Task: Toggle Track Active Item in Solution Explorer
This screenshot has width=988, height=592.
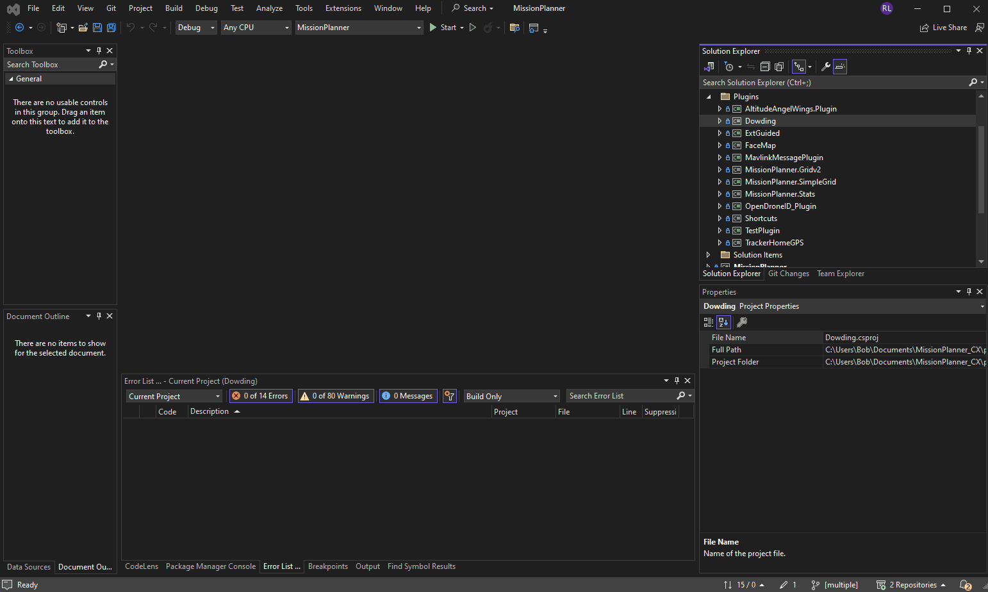Action: pyautogui.click(x=798, y=67)
